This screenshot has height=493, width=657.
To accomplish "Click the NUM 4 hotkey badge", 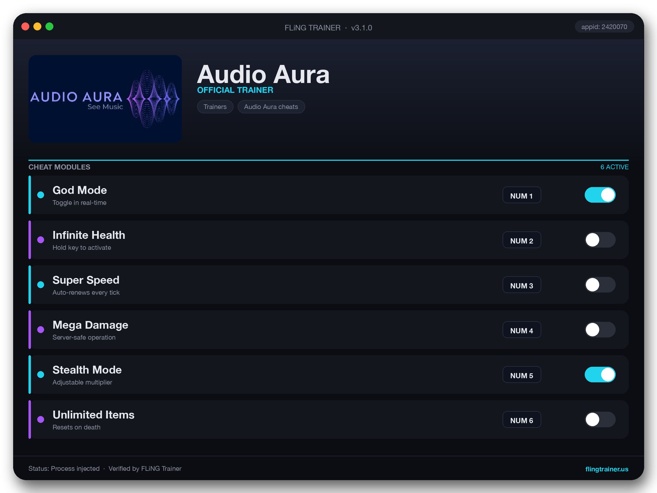I will click(521, 329).
